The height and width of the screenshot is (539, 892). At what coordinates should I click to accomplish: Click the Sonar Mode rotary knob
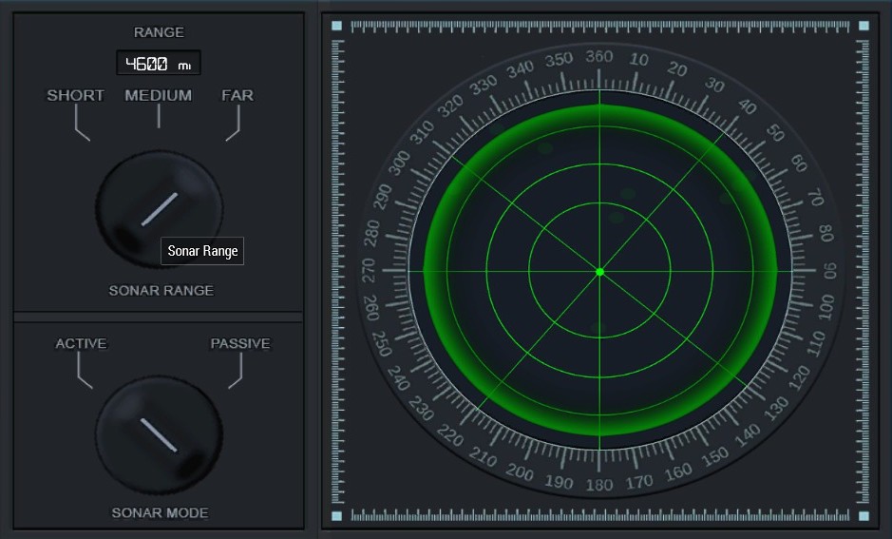(x=159, y=434)
